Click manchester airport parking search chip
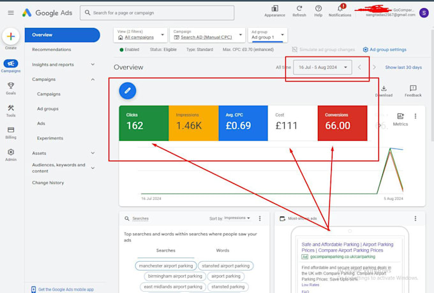 coord(166,266)
